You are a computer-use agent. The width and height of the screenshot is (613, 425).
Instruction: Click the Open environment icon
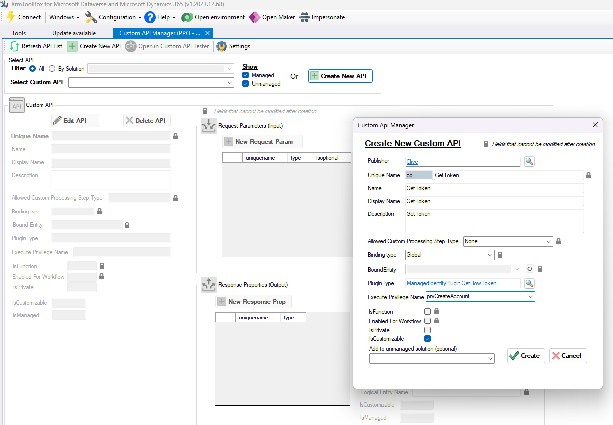[x=187, y=17]
